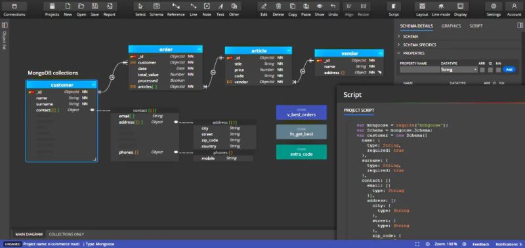Activate the Select tool
This screenshot has height=248, width=525.
point(140,9)
